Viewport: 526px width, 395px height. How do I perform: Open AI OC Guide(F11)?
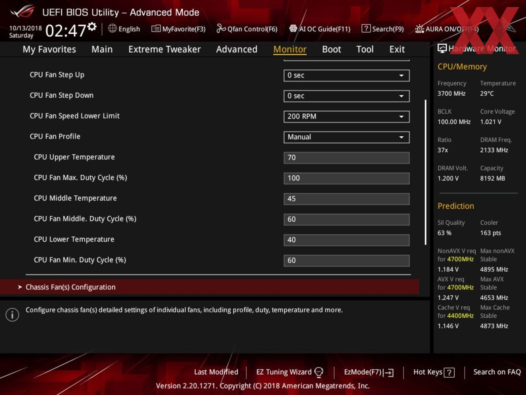(x=320, y=29)
